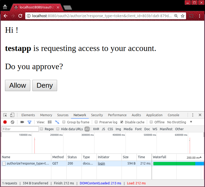This screenshot has height=187, width=205.
Task: Click the login initiator link
Action: [x=101, y=163]
